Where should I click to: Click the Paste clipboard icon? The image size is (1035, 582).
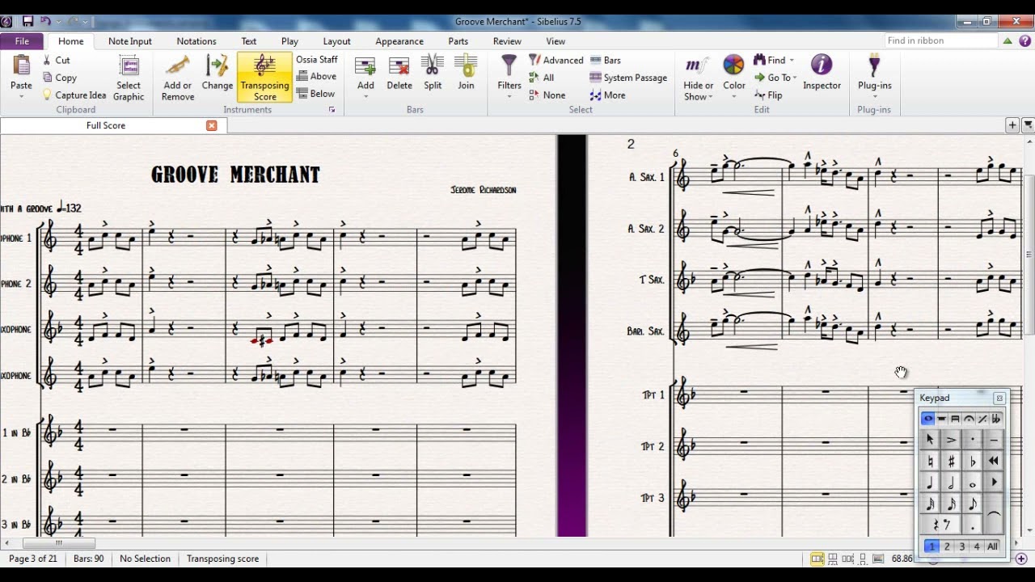pos(21,65)
